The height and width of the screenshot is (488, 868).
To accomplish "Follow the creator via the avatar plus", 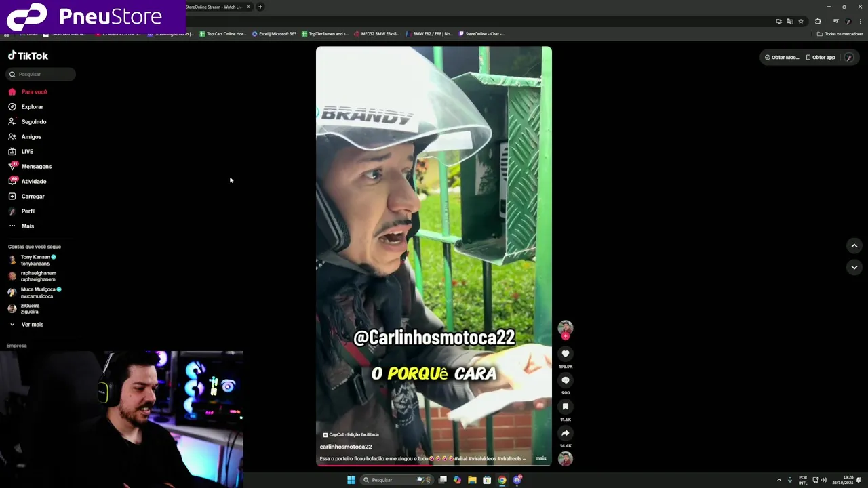I will 566,336.
